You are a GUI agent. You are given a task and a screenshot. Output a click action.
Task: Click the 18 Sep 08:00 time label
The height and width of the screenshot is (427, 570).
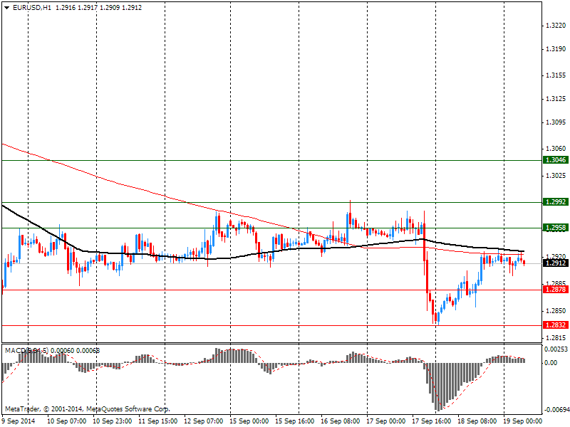(477, 421)
